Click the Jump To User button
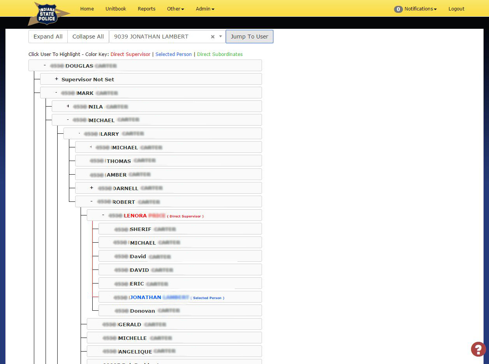This screenshot has height=364, width=489. click(x=250, y=37)
